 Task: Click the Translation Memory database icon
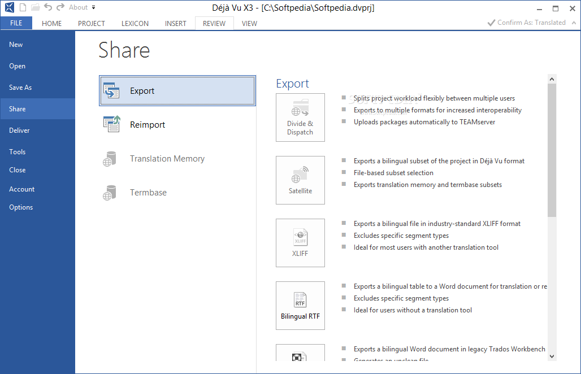tap(109, 159)
